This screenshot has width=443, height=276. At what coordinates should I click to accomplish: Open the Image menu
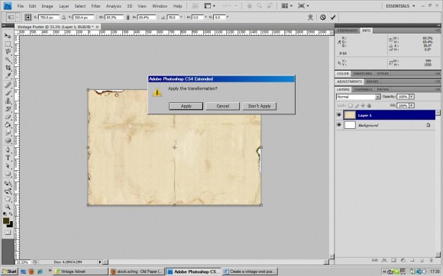pyautogui.click(x=47, y=6)
